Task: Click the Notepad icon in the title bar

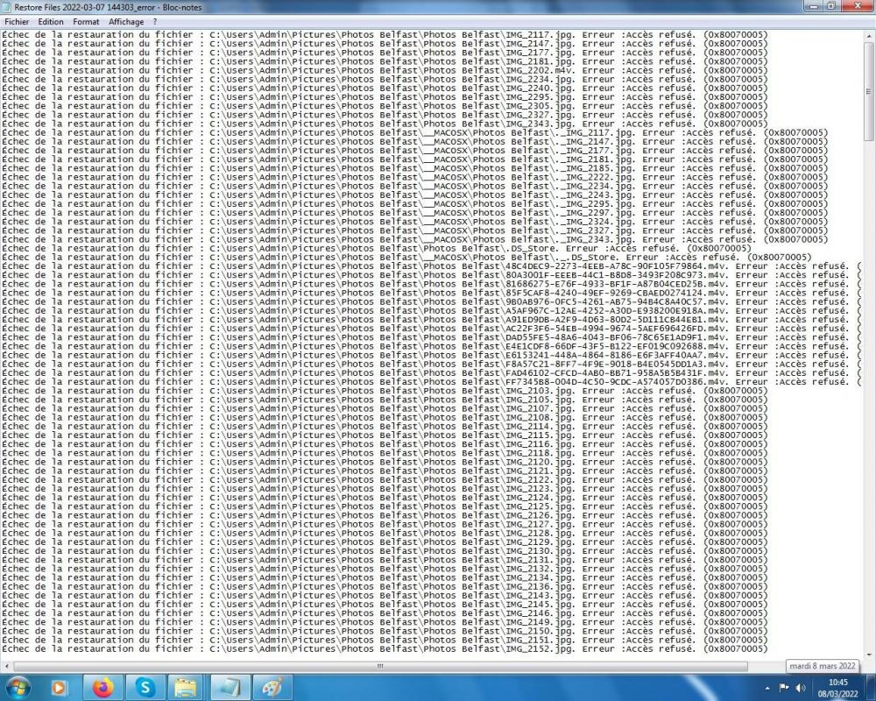Action: click(6, 7)
